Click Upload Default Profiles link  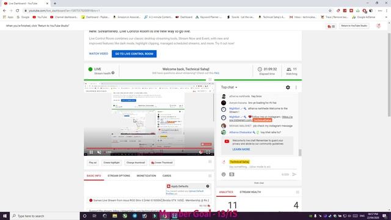click(x=185, y=193)
